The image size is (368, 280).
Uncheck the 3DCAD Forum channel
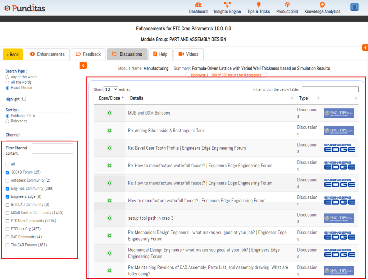click(x=8, y=173)
